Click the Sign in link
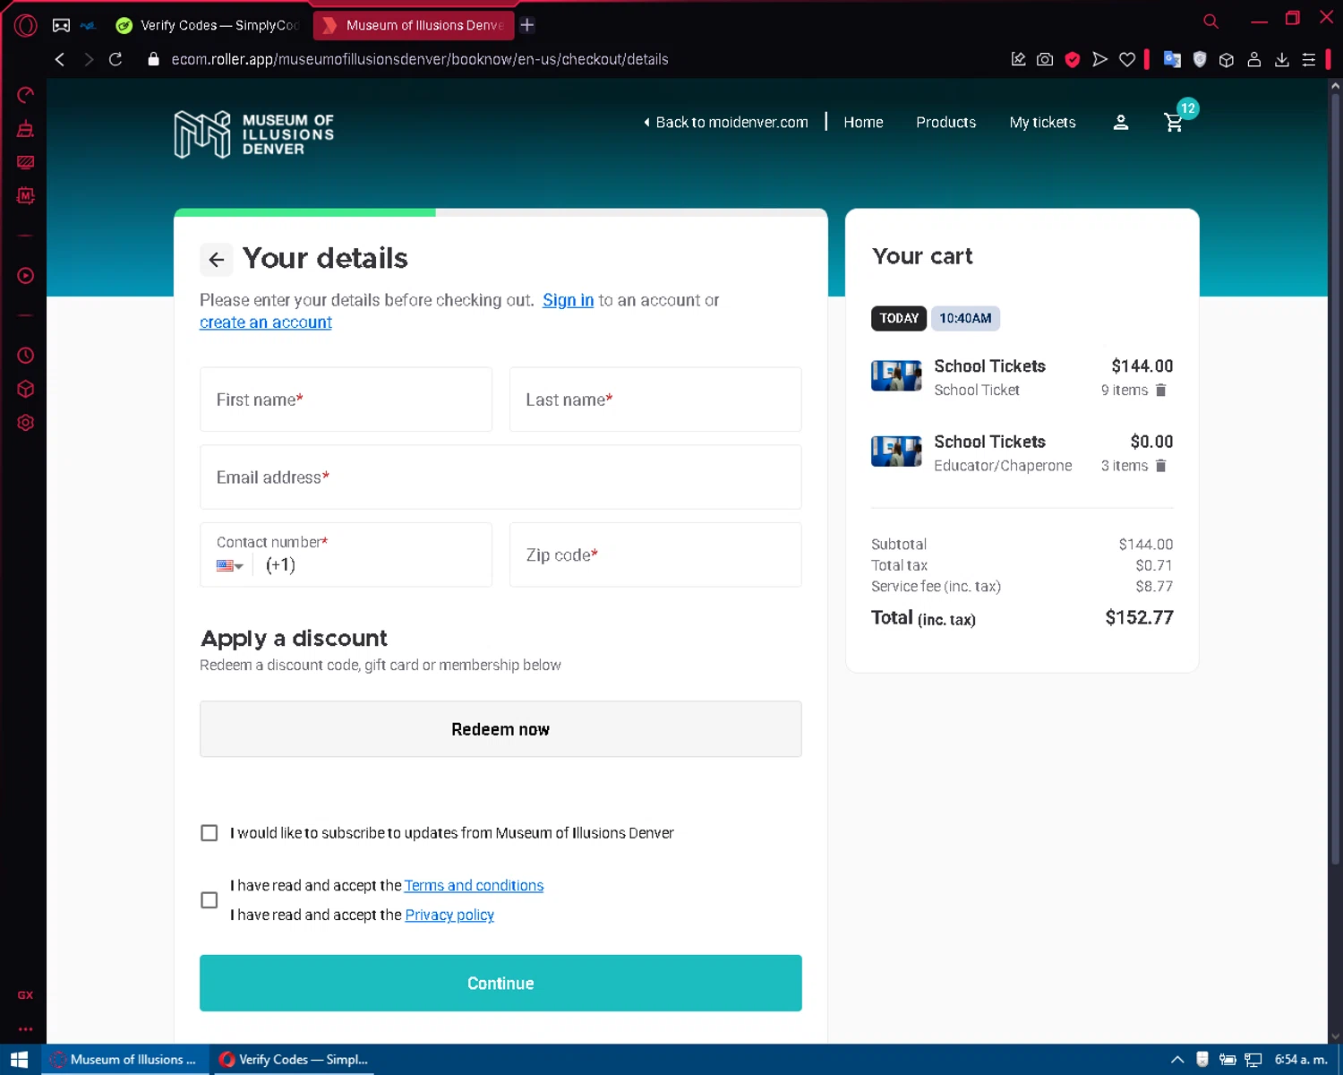The width and height of the screenshot is (1343, 1075). 568,300
